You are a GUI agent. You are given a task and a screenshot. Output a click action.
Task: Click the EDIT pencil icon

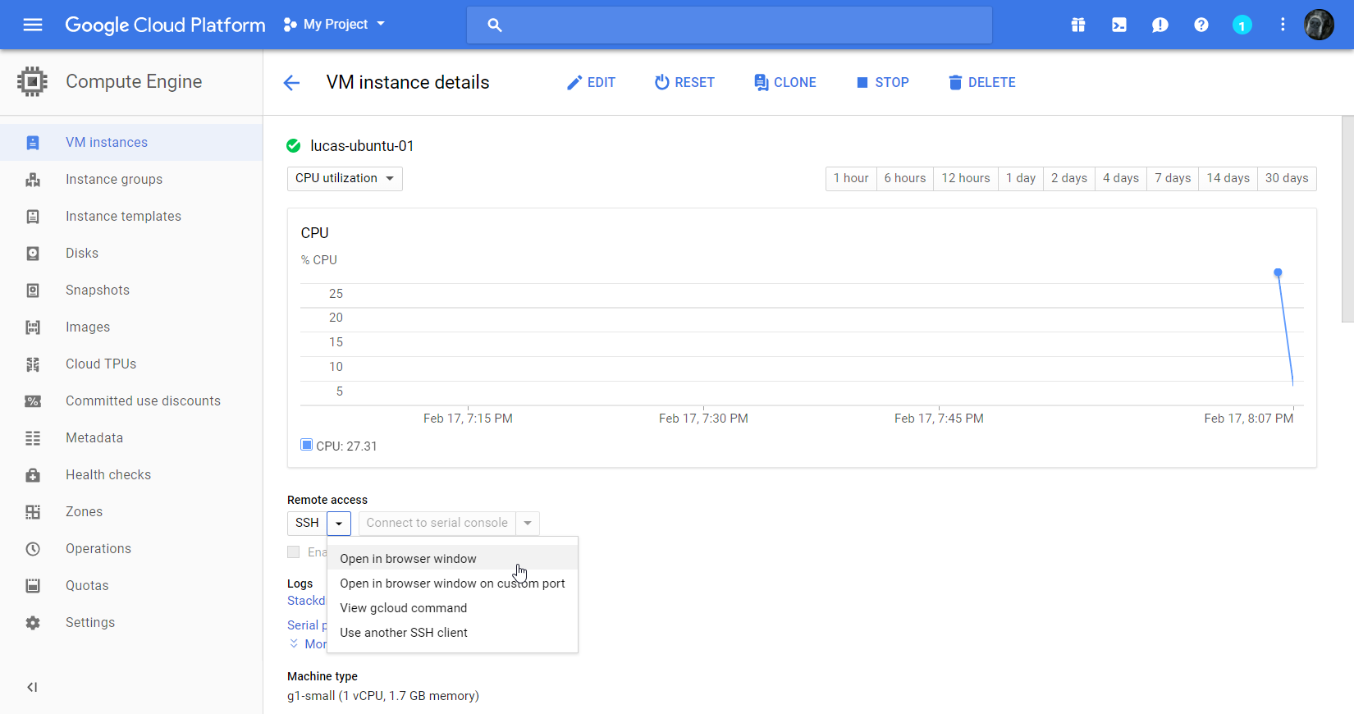pos(574,82)
